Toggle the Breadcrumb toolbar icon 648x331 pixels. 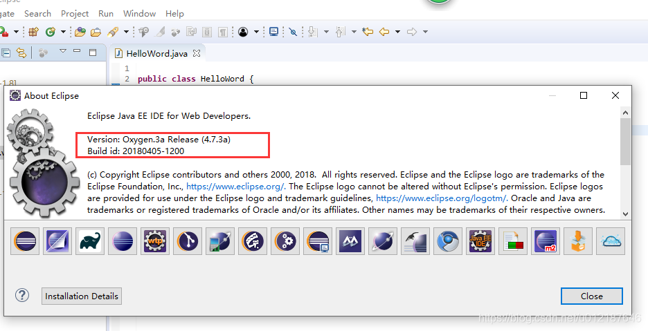point(143,32)
